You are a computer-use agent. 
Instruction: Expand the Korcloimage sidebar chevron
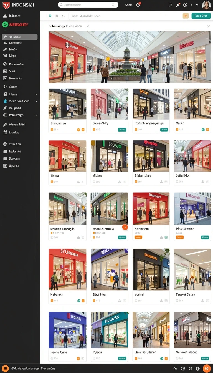pyautogui.click(x=36, y=115)
